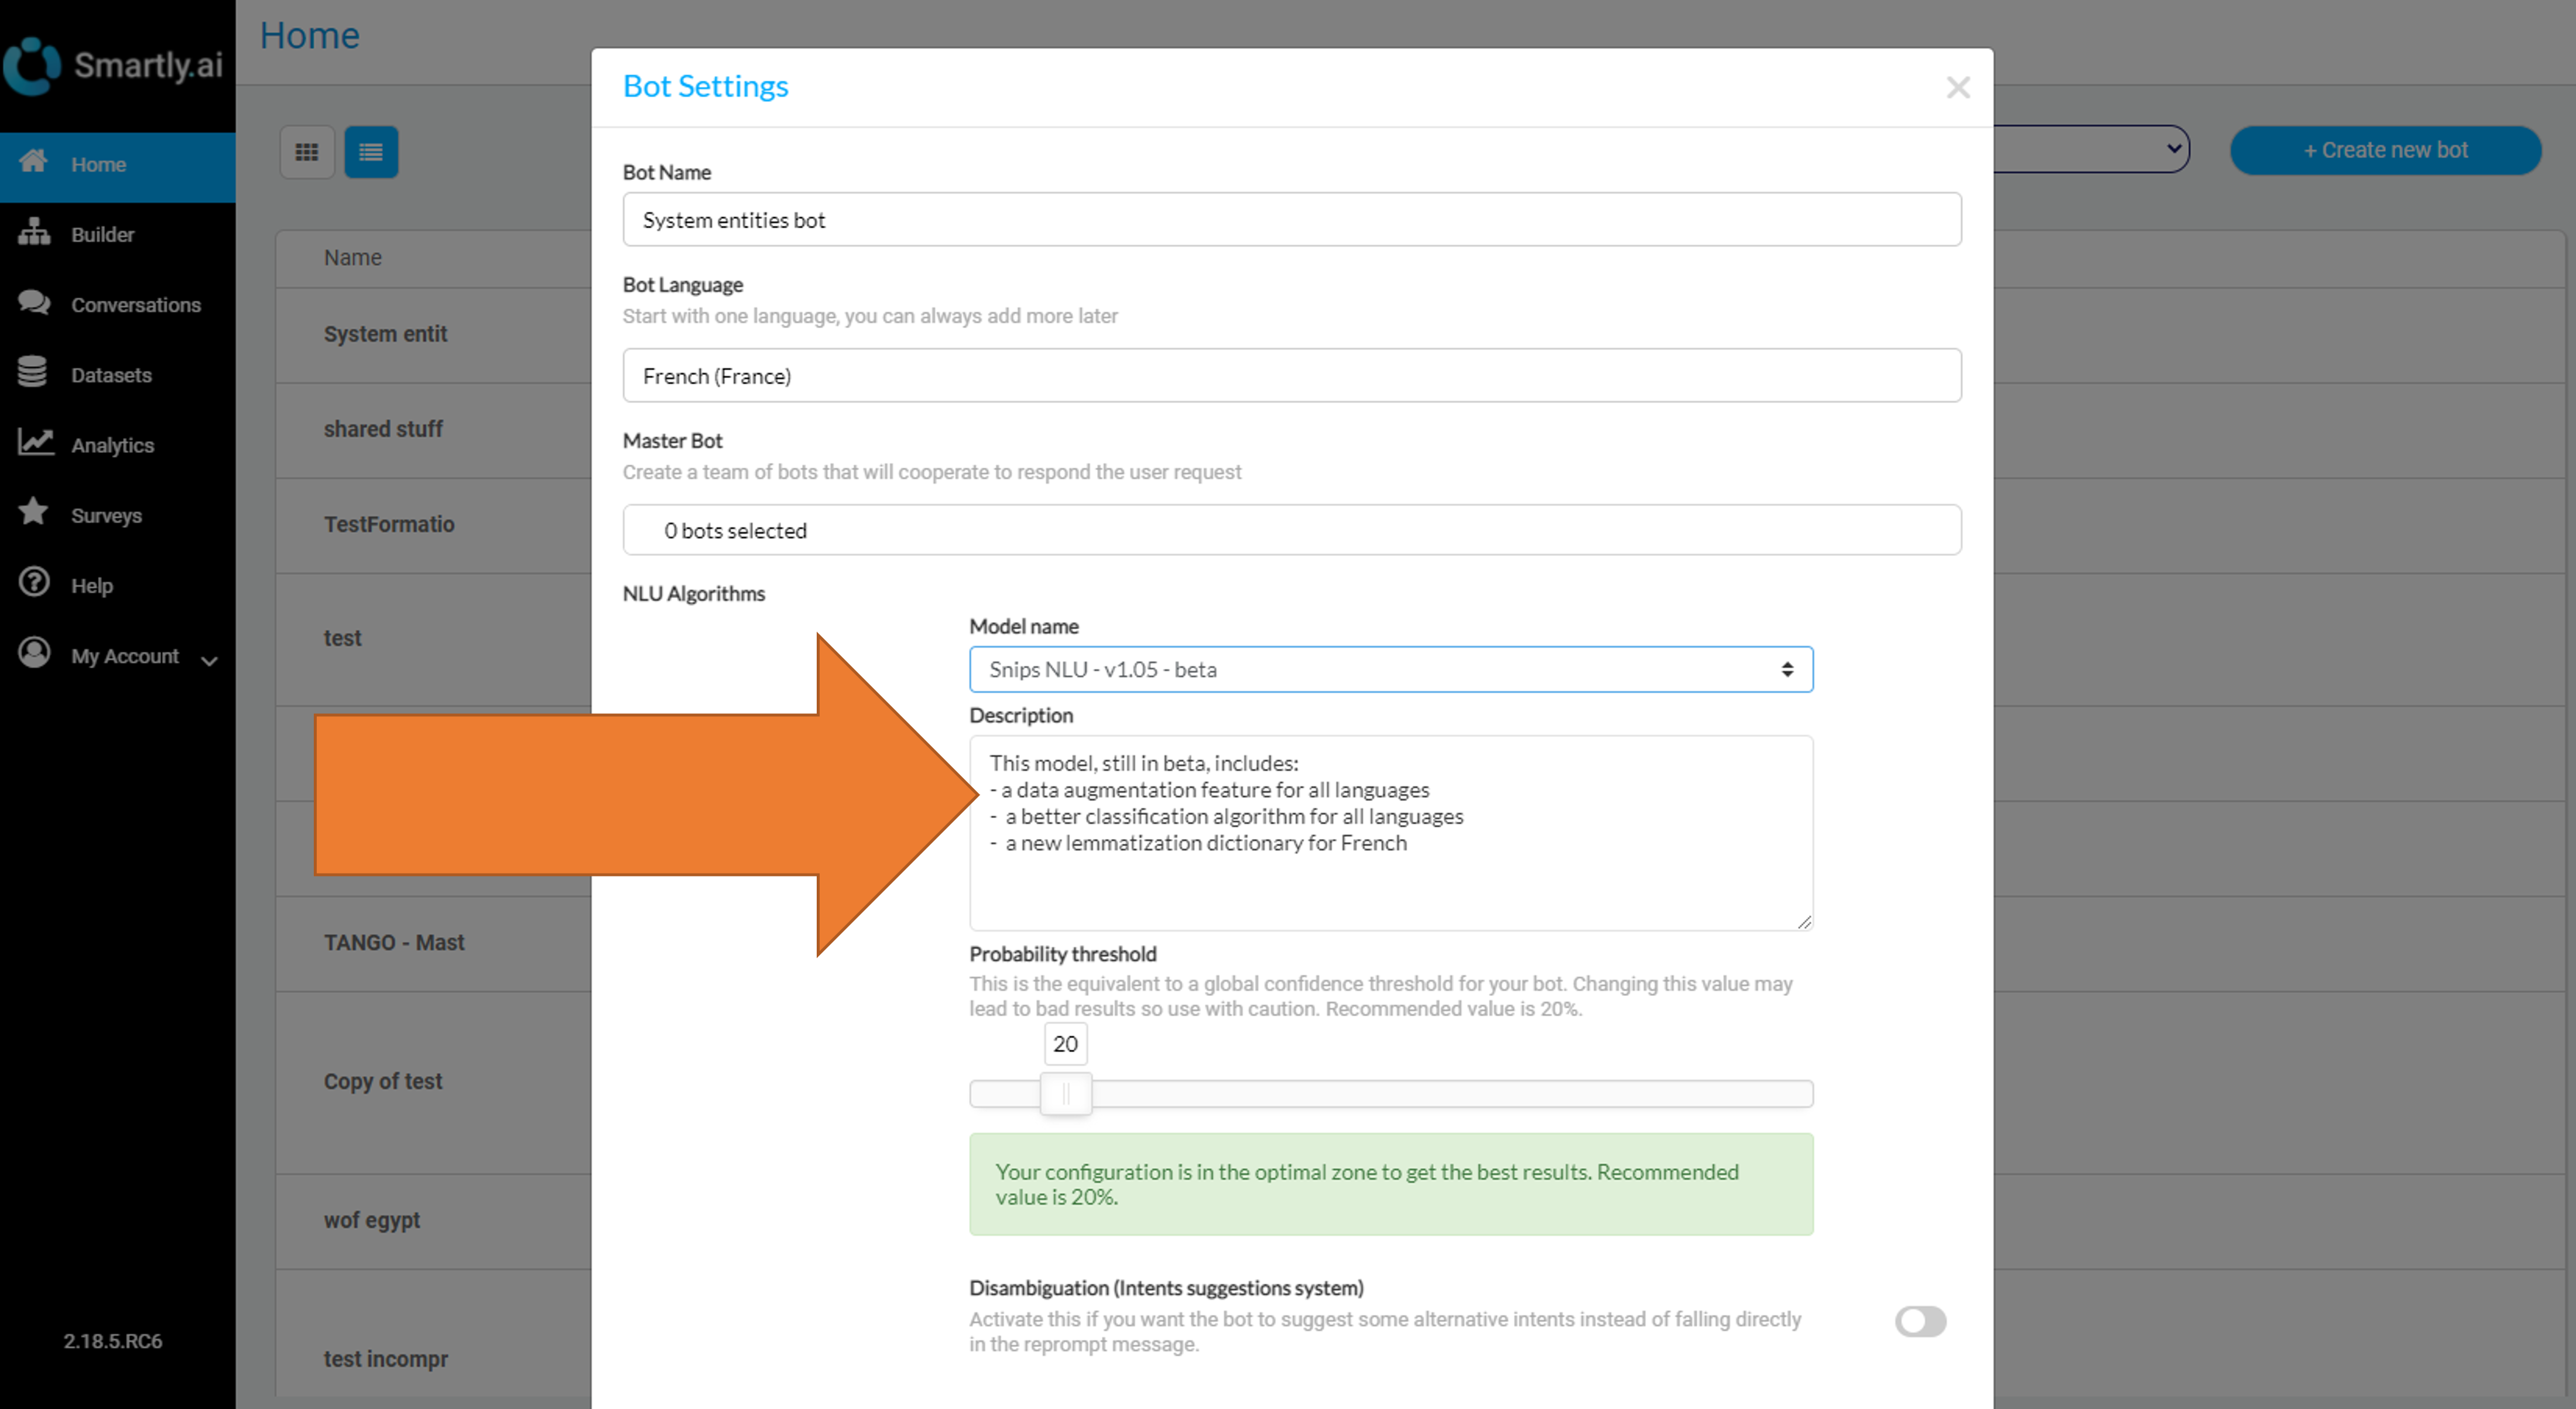Open the Builder hierarchy icon
Image resolution: width=2576 pixels, height=1409 pixels.
[33, 233]
